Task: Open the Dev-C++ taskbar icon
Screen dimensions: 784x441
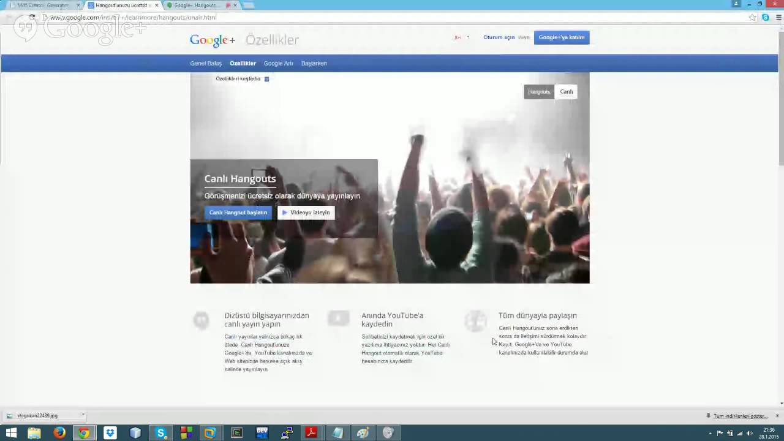Action: pos(262,433)
